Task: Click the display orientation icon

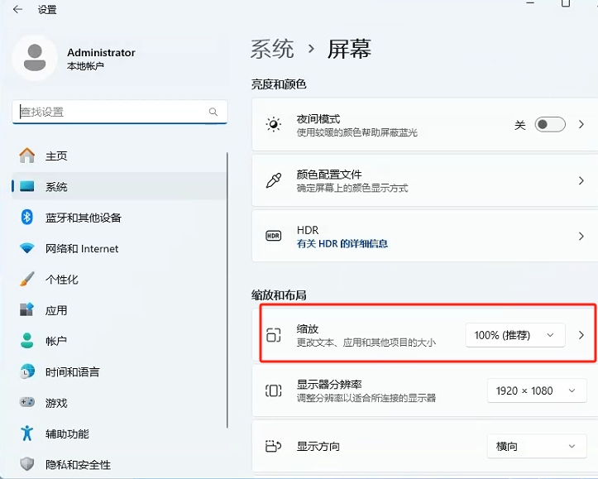Action: (273, 446)
